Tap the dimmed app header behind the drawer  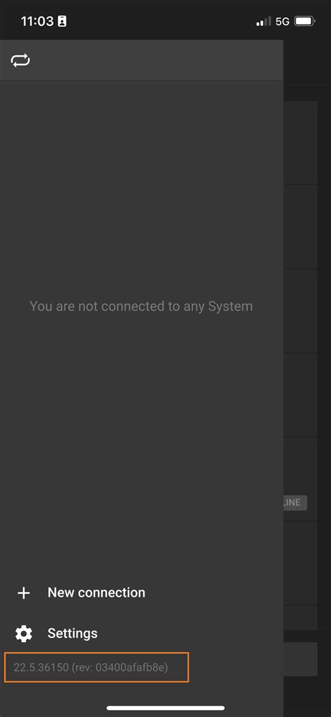[307, 64]
